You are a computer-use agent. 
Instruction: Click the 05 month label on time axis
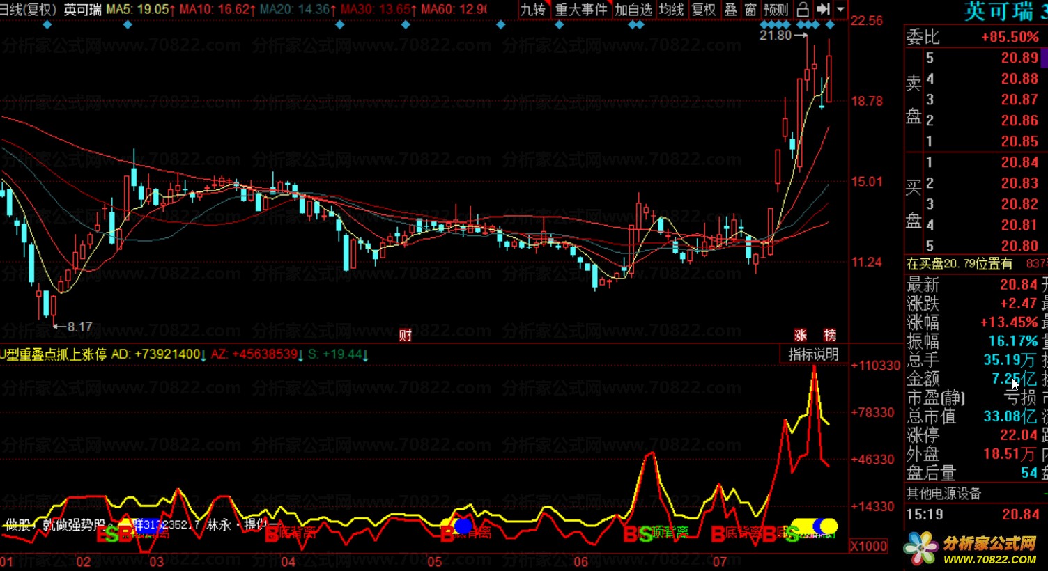[435, 561]
